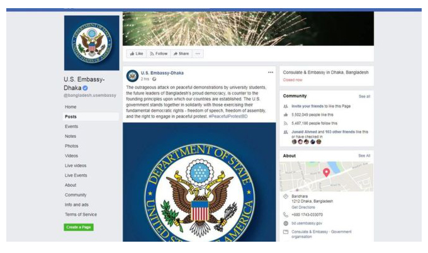This screenshot has width=428, height=253.
Task: Click the red map location pin
Action: point(326,172)
